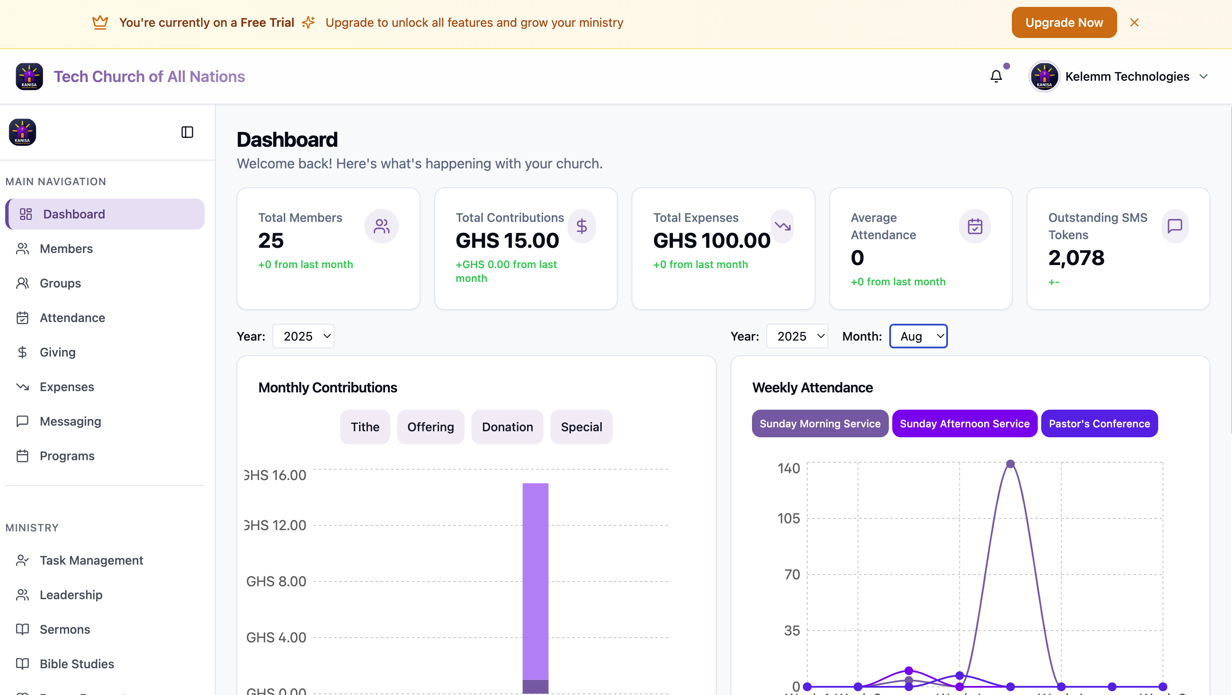Toggle the Tithe contribution filter
The height and width of the screenshot is (695, 1232).
pyautogui.click(x=364, y=426)
